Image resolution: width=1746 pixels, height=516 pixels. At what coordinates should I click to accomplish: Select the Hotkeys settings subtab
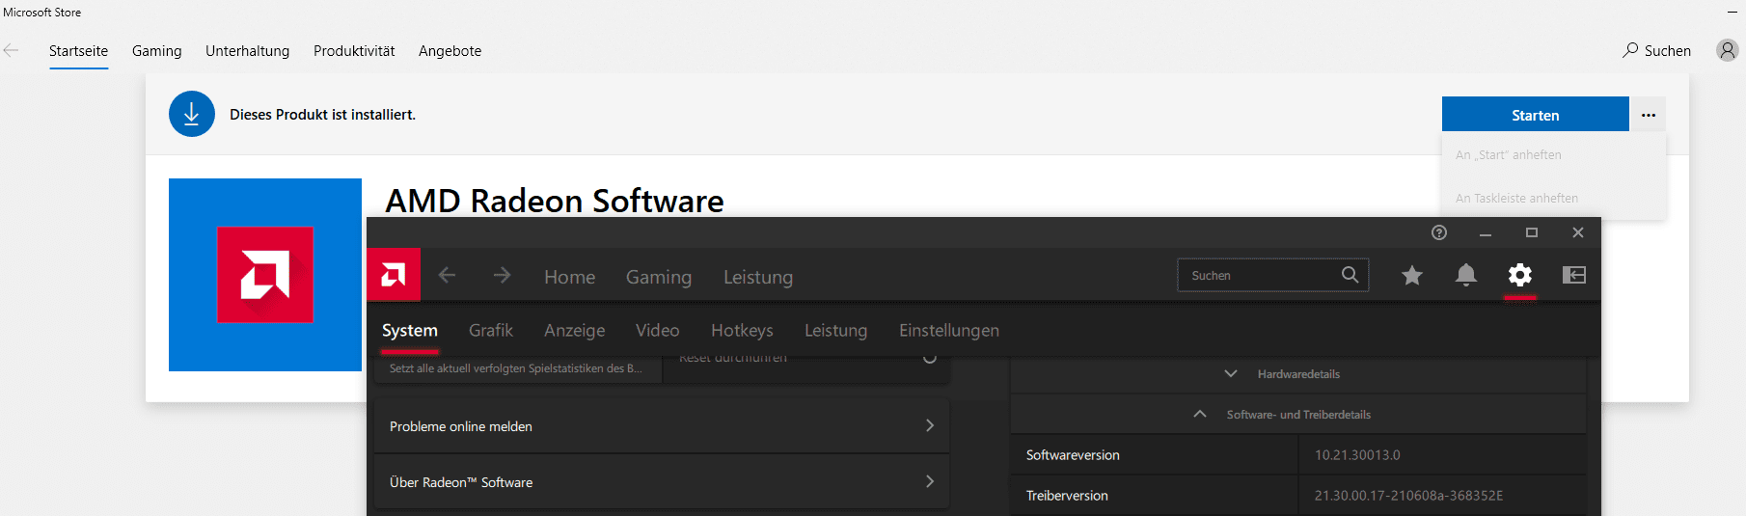[742, 331]
